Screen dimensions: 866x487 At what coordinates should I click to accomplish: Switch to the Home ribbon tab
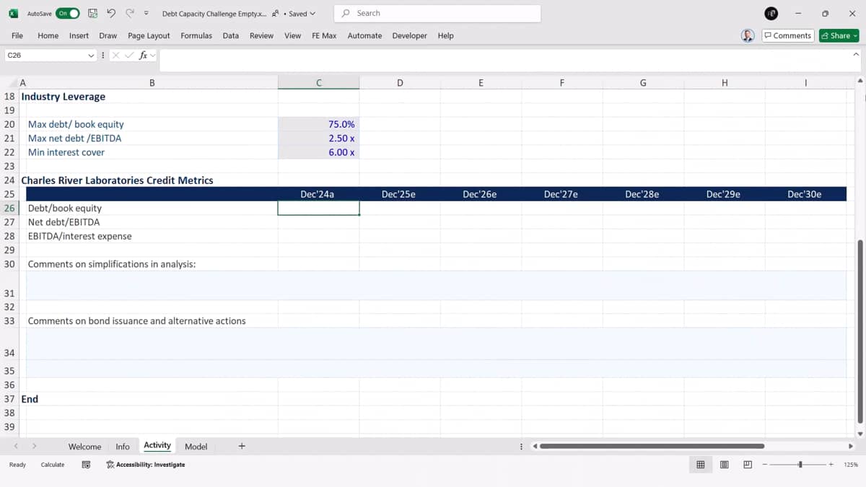pos(48,35)
